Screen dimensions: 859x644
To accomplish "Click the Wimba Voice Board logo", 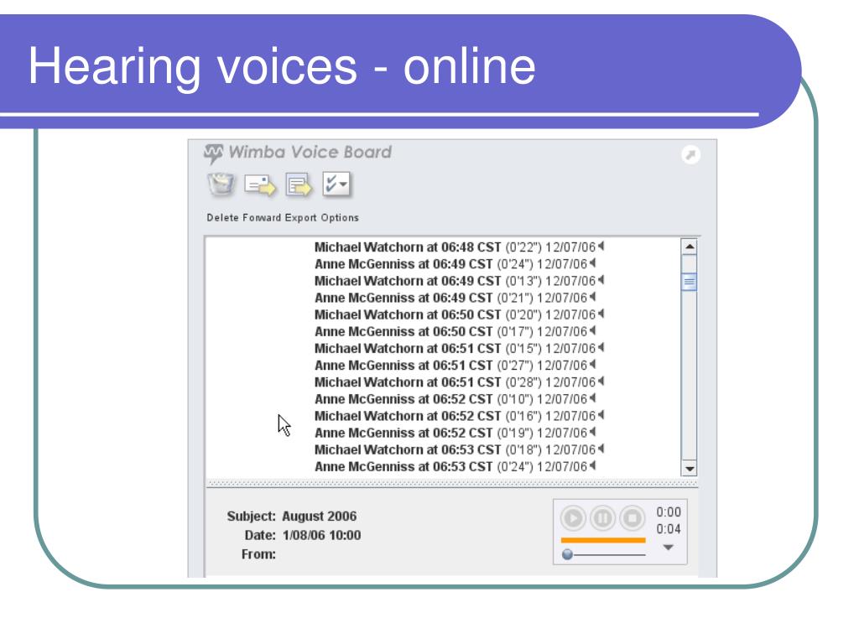I will pos(298,153).
